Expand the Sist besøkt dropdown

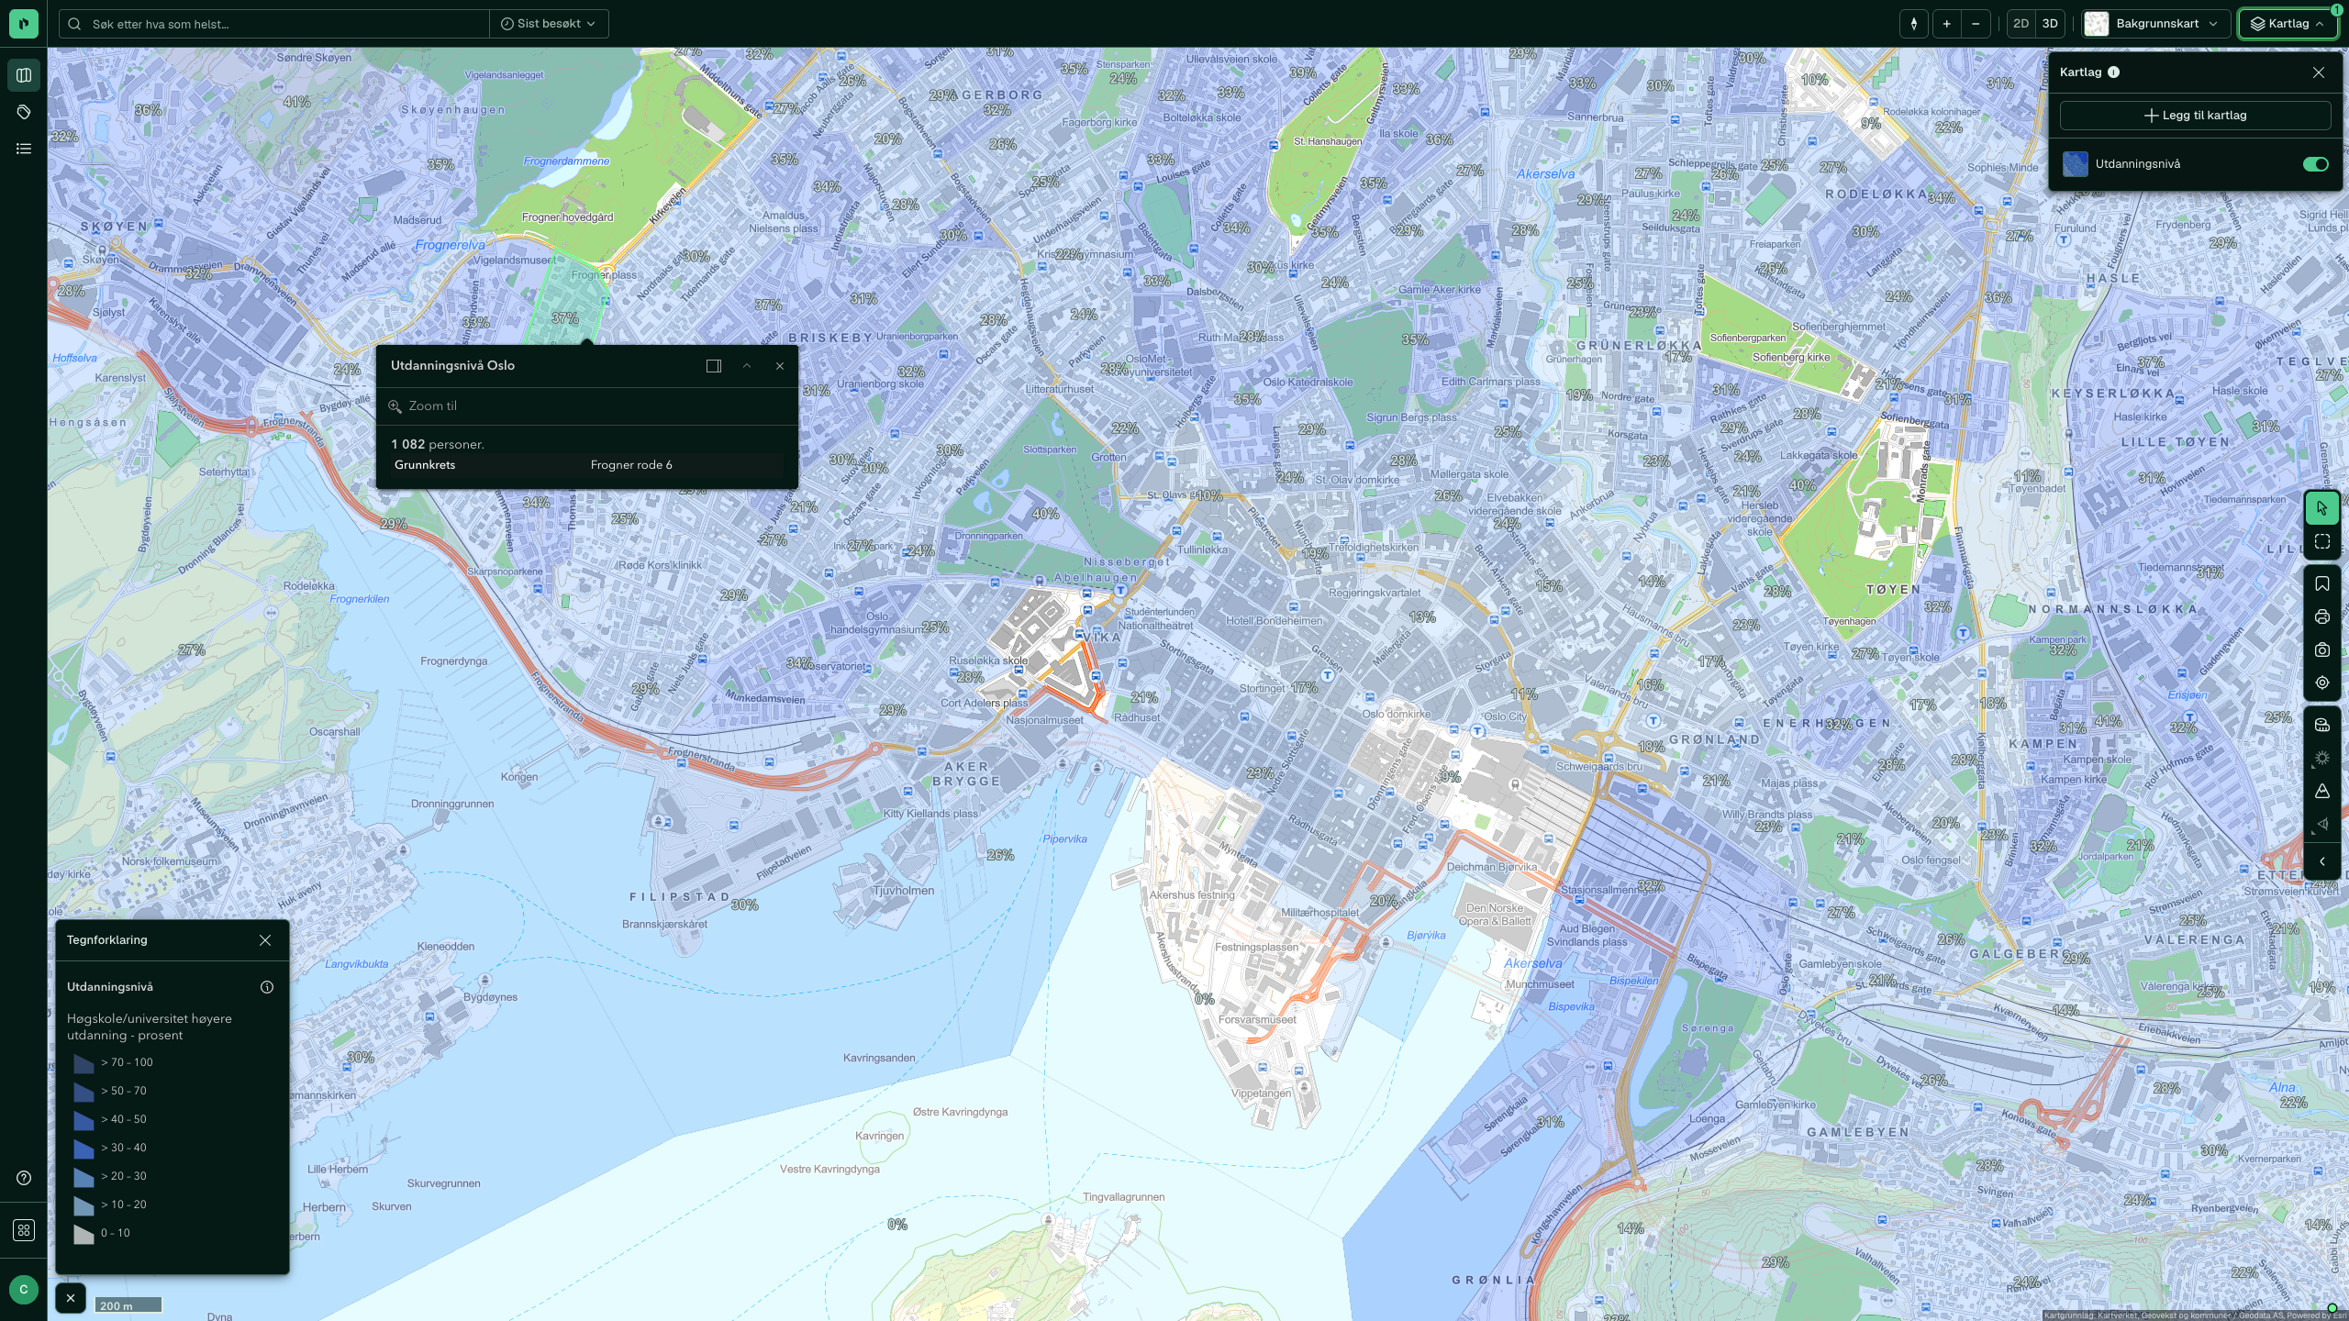click(x=549, y=24)
